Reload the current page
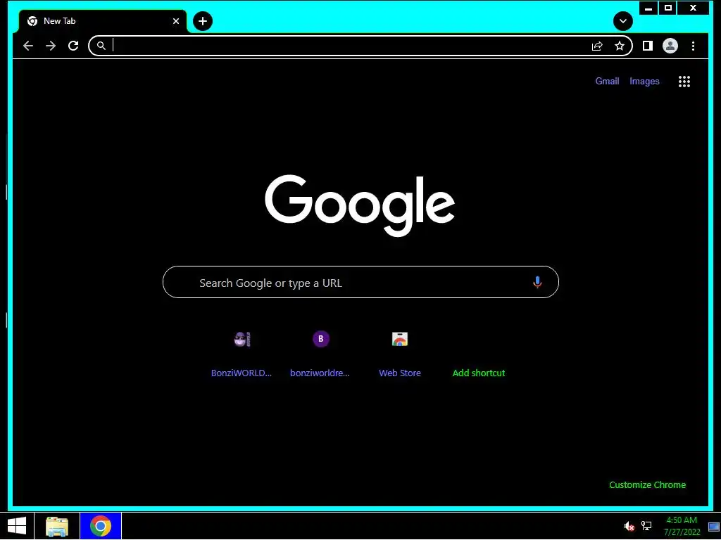 click(x=73, y=46)
